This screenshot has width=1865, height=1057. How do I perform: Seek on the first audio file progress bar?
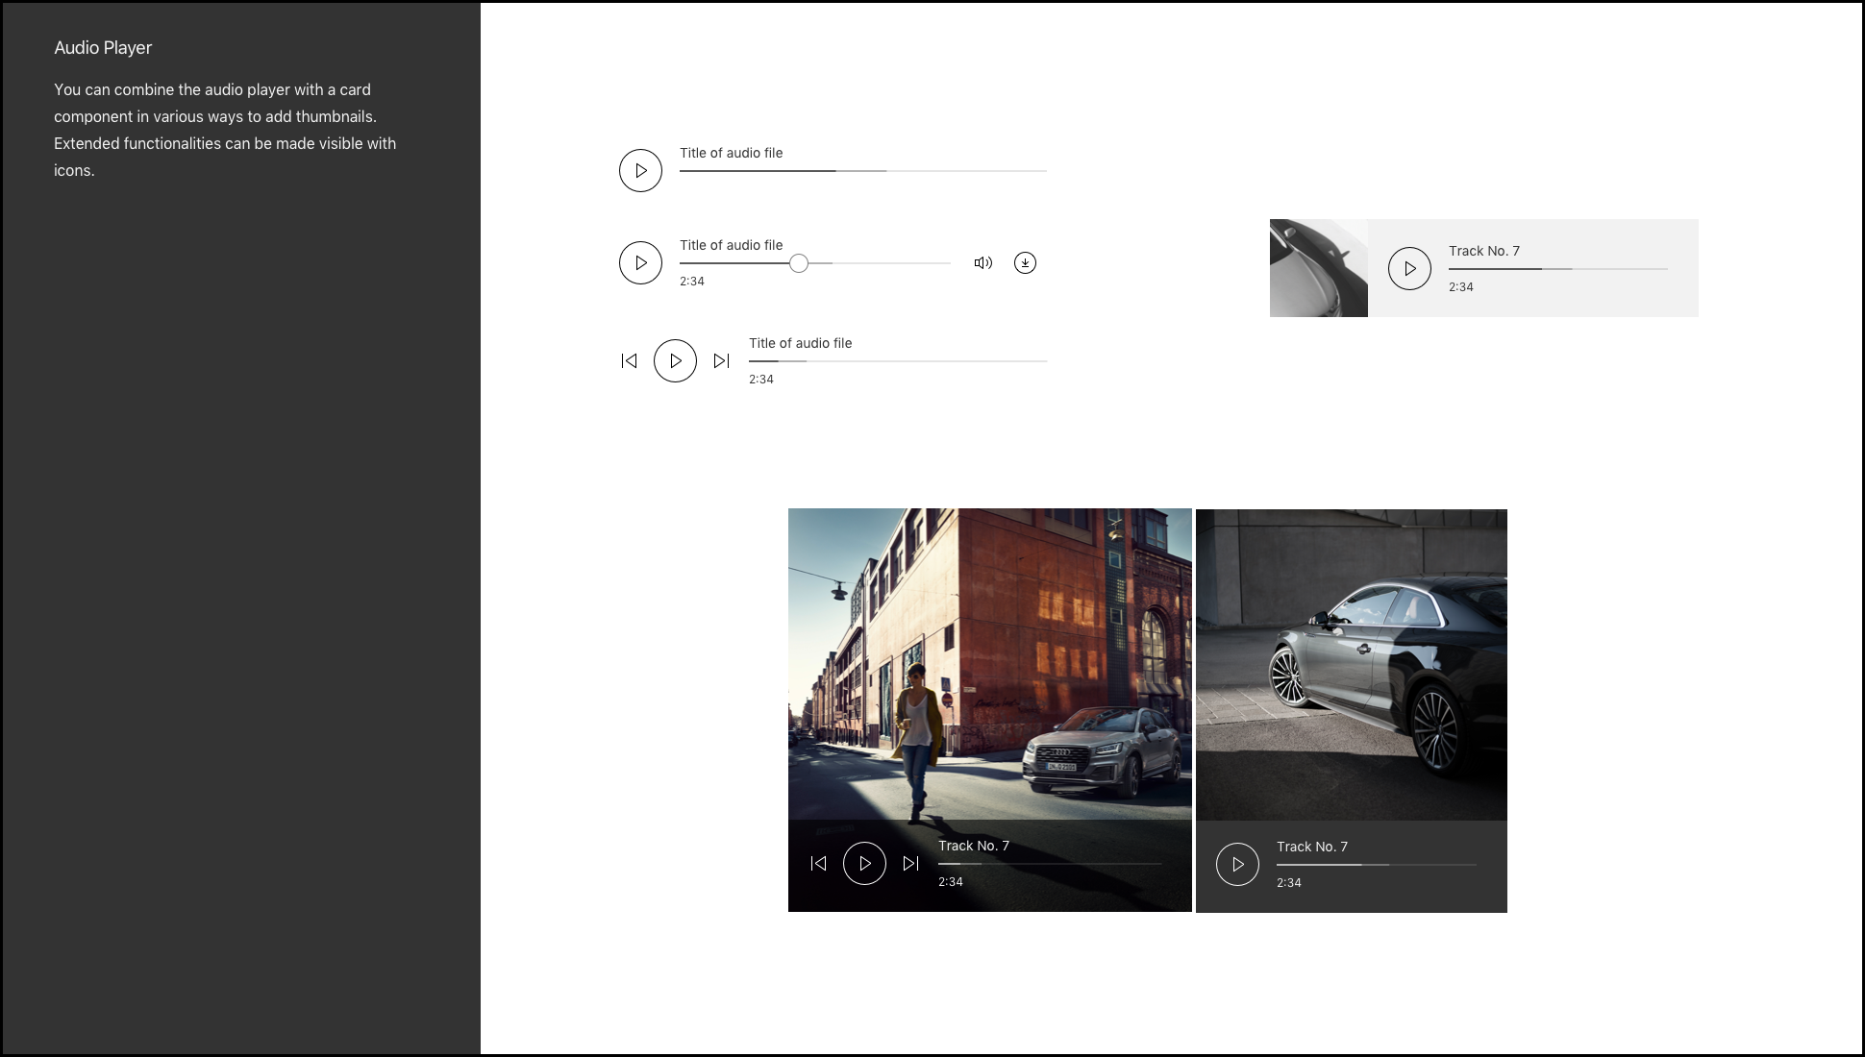pos(863,171)
